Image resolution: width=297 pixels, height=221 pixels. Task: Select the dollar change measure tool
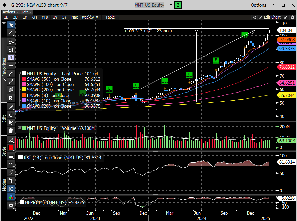tap(11, 49)
